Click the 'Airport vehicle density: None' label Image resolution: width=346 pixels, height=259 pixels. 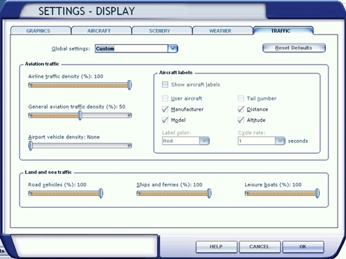click(x=64, y=137)
